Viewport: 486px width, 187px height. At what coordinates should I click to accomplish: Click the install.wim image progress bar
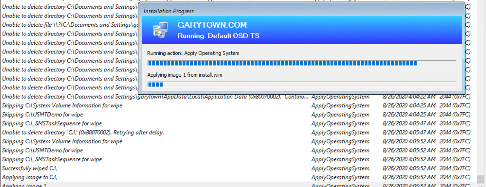[301, 84]
